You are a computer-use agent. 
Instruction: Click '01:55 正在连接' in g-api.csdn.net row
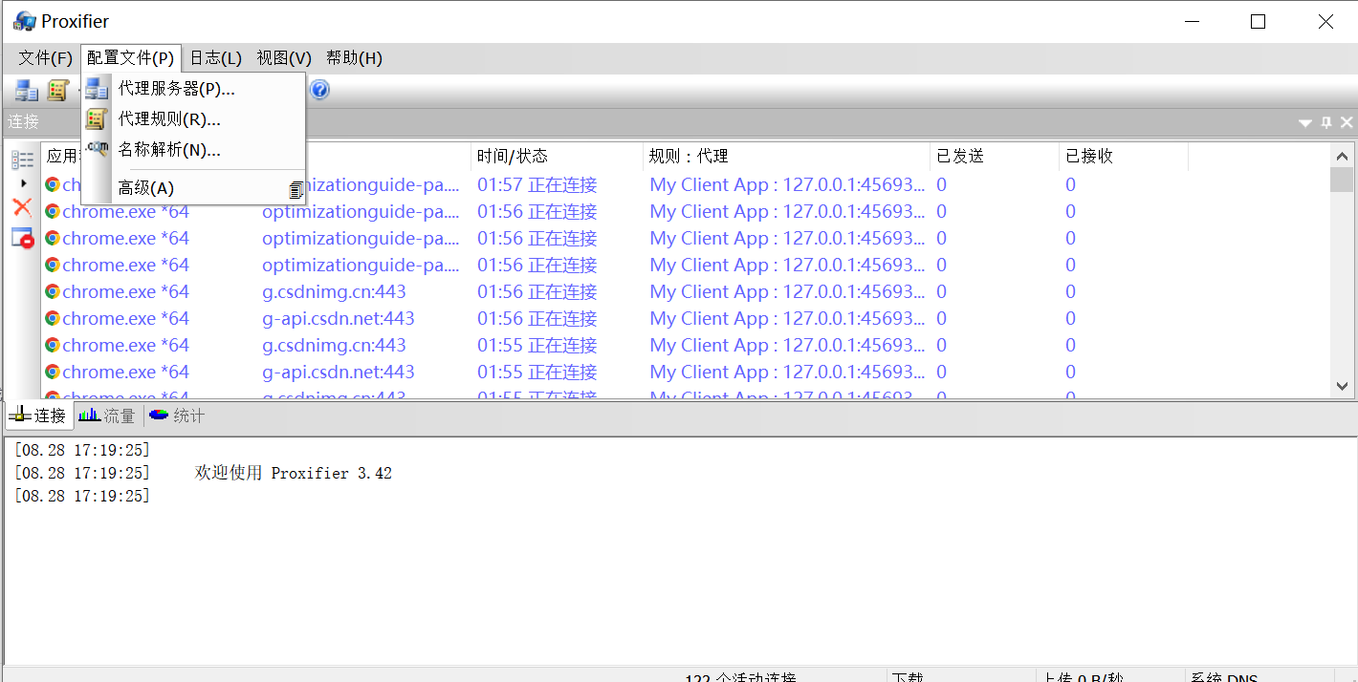pos(537,372)
